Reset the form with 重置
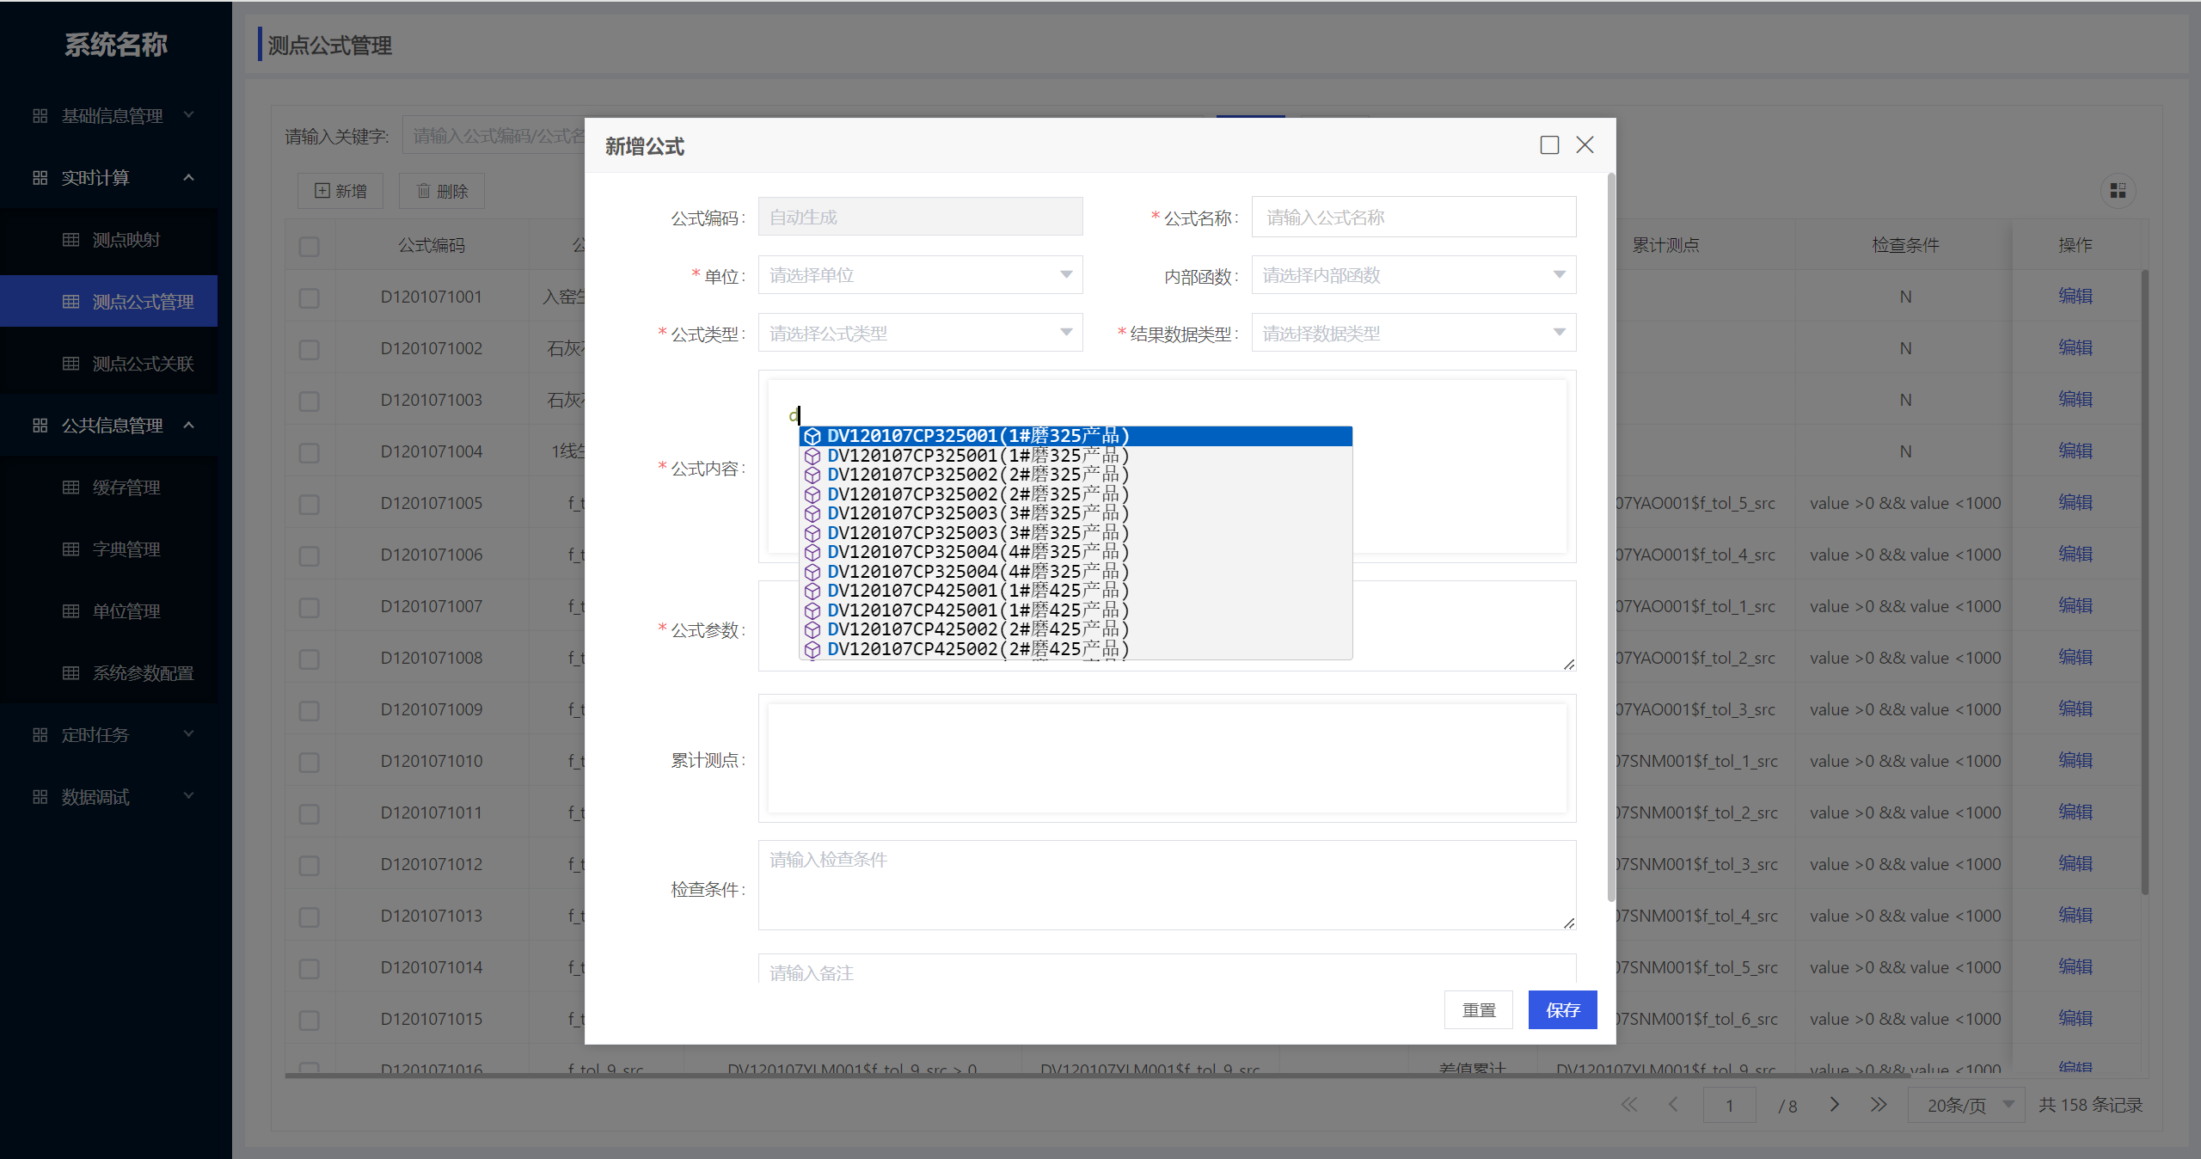Screen dimensions: 2201x1159 (x=1479, y=1010)
